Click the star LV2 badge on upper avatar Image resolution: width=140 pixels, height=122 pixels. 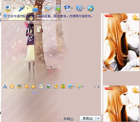(x=135, y=17)
